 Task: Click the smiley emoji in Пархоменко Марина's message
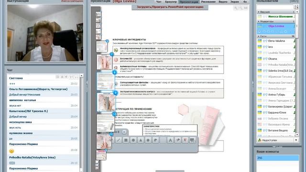coord(11,151)
